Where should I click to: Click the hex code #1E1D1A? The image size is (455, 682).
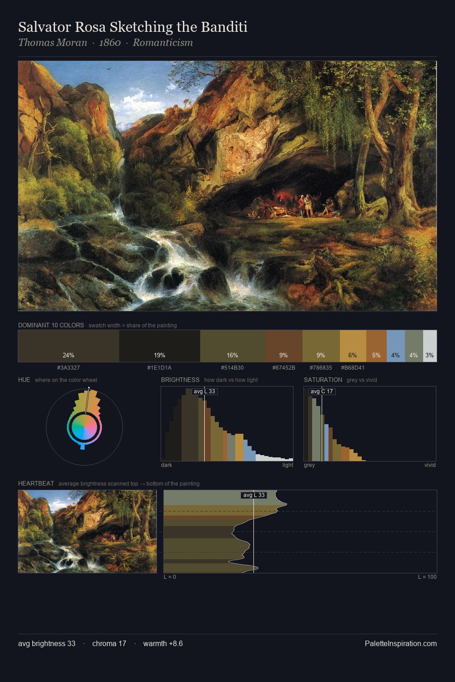pyautogui.click(x=160, y=367)
